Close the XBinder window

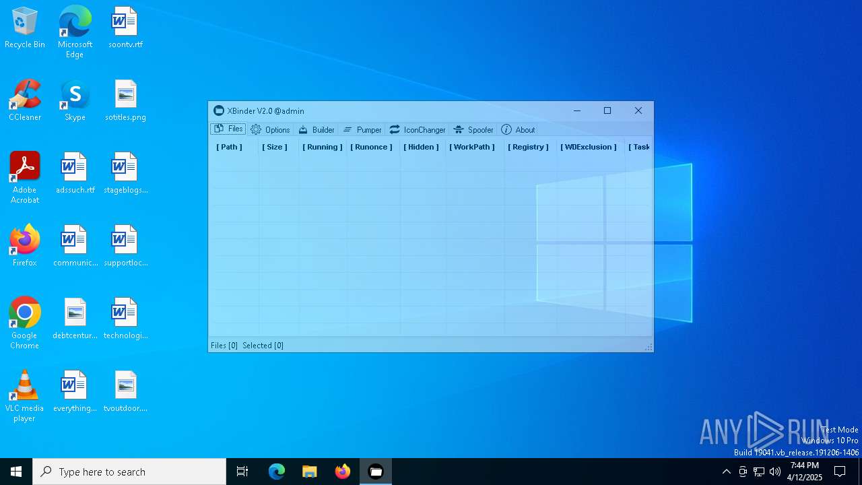pyautogui.click(x=638, y=110)
